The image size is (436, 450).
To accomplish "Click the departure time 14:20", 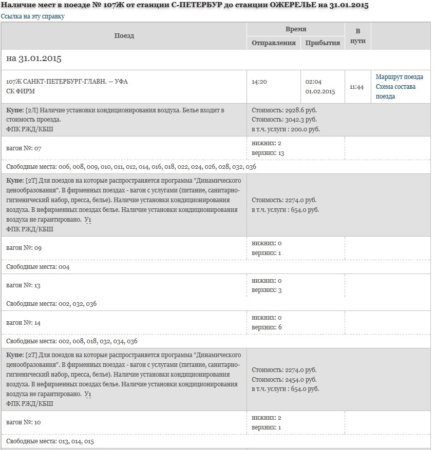I will coord(259,82).
